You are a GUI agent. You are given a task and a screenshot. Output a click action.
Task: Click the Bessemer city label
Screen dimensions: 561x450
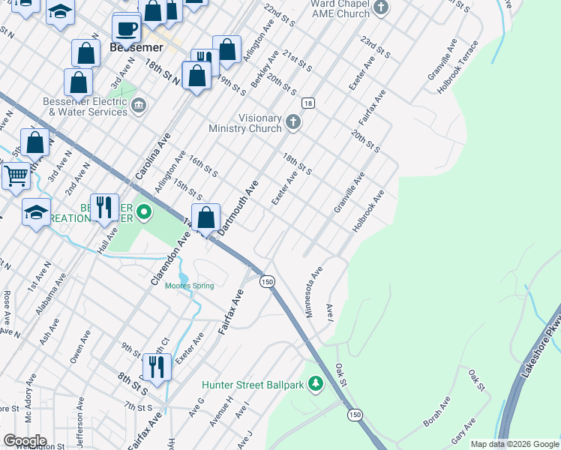coord(136,47)
